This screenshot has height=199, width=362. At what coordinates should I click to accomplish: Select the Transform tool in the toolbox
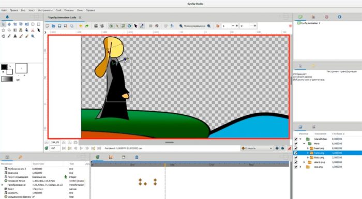pos(3,24)
